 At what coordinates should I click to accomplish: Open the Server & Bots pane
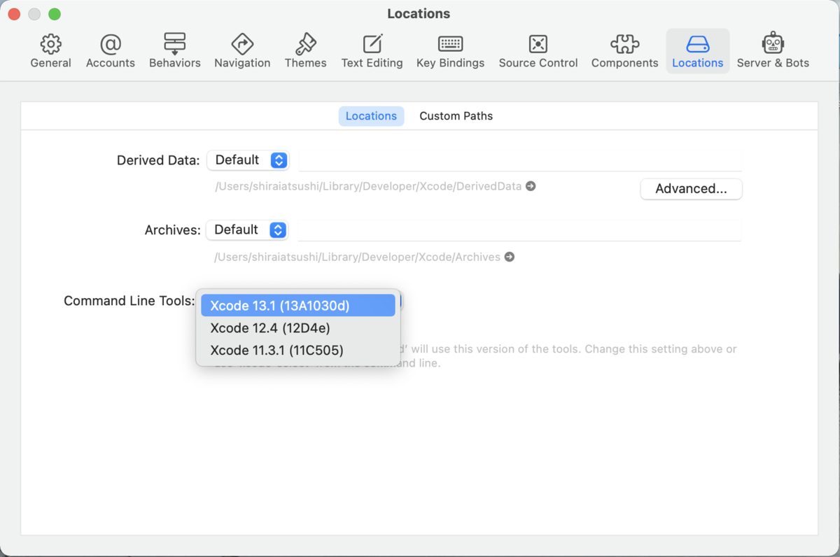[x=773, y=51]
